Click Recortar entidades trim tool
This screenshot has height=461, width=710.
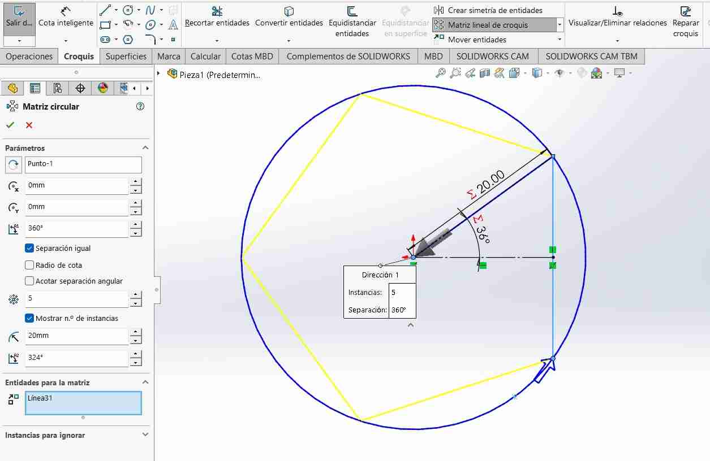217,18
